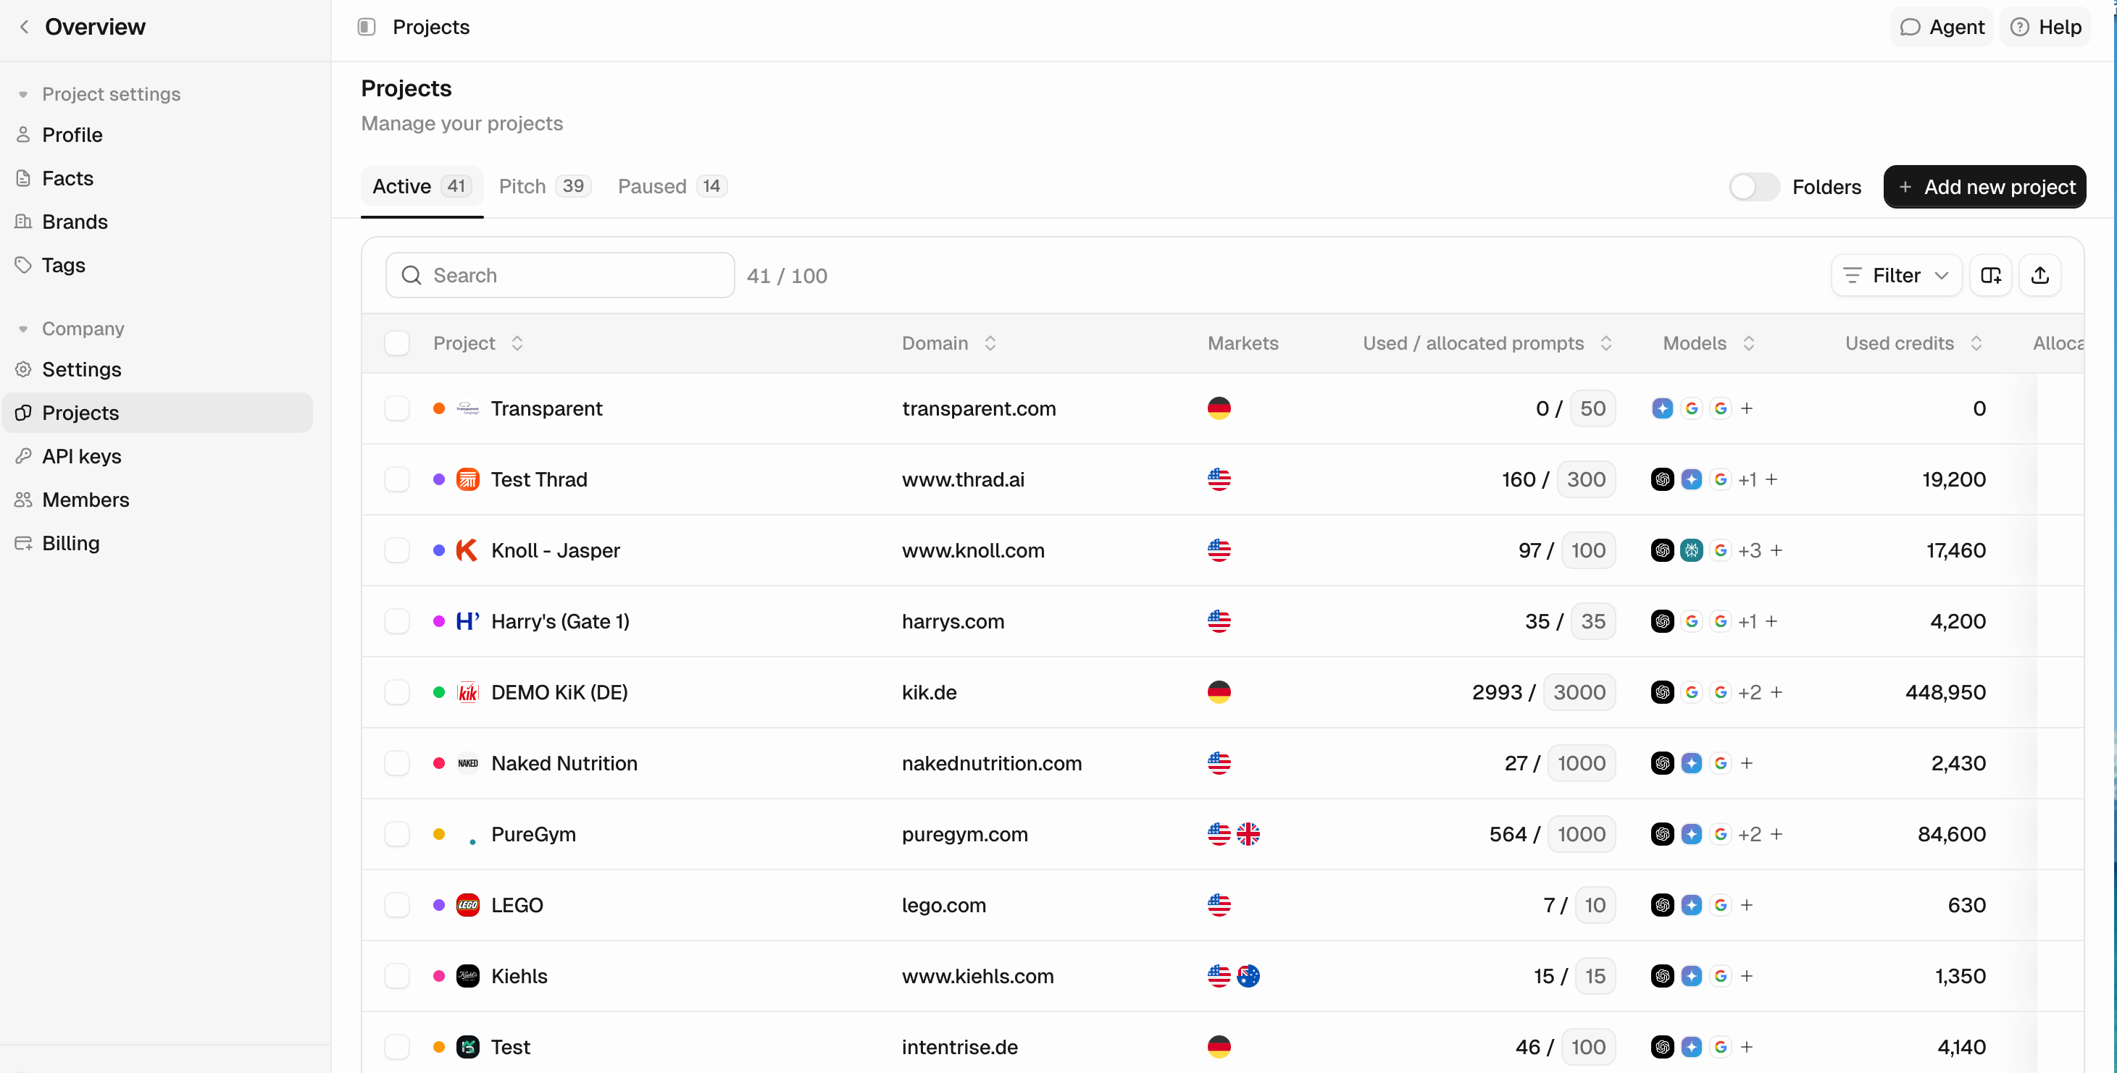Click into the Search projects field
This screenshot has width=2117, height=1073.
click(x=559, y=275)
